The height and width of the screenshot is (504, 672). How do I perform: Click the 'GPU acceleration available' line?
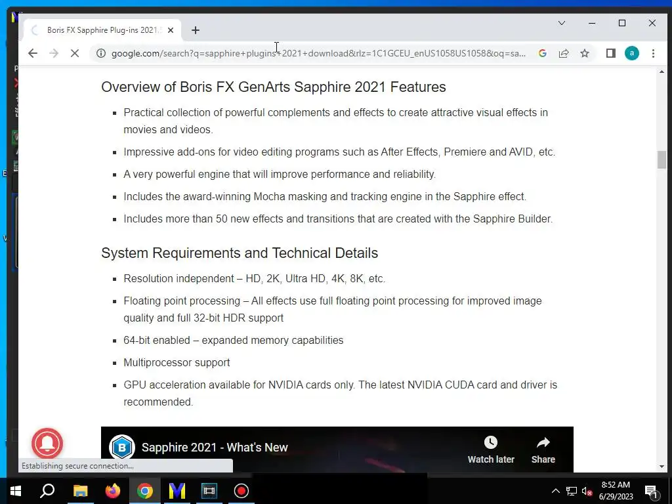[x=341, y=393]
